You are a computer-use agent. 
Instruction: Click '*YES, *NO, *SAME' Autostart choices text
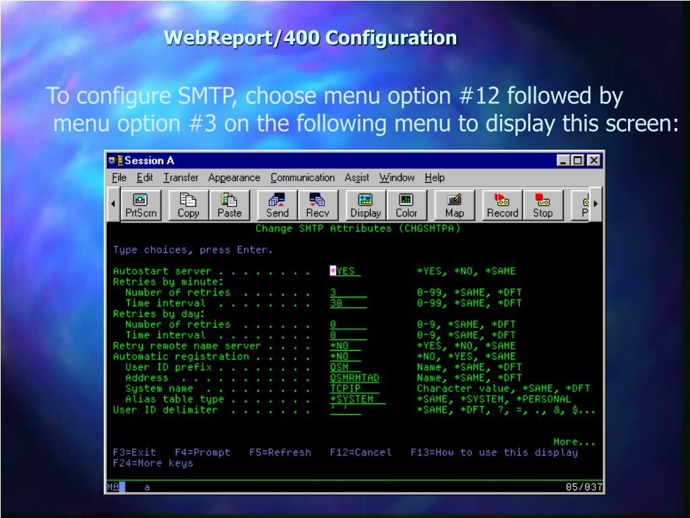tap(466, 271)
